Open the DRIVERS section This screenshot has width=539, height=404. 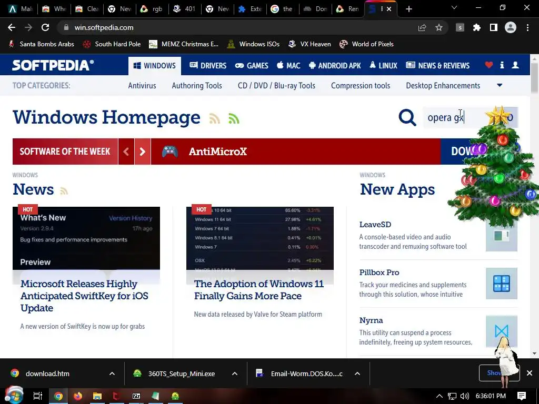tap(208, 65)
